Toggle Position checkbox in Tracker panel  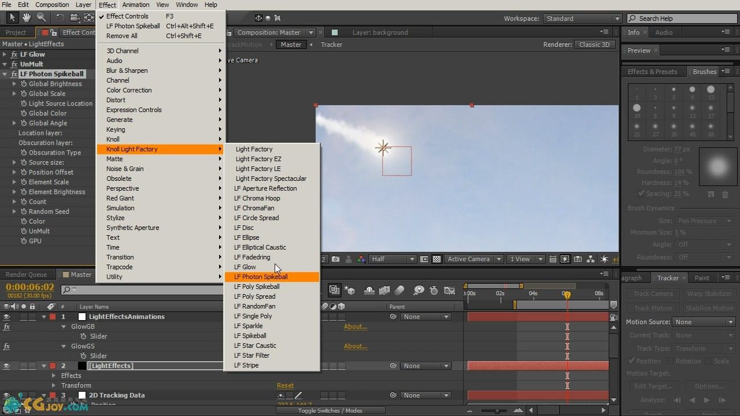click(x=632, y=361)
